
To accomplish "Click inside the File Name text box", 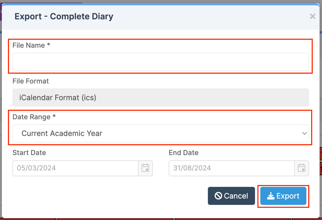I will [x=161, y=62].
